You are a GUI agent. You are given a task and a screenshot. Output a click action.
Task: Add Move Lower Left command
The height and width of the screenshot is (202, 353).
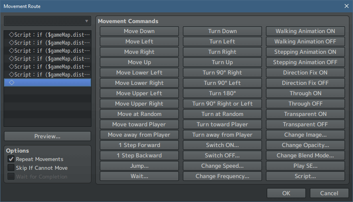pyautogui.click(x=139, y=73)
